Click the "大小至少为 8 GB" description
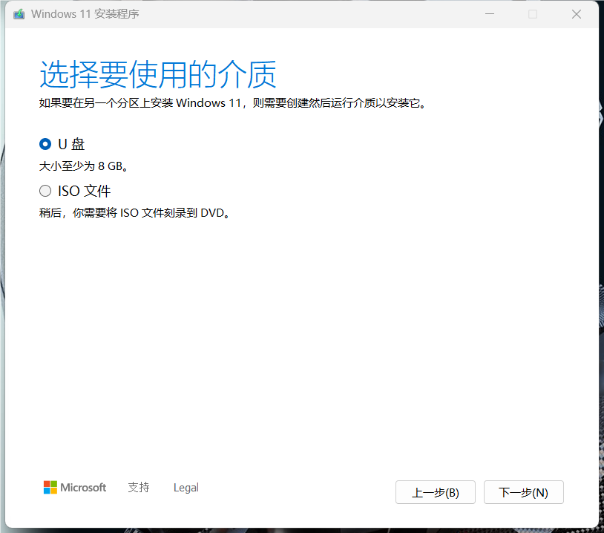604x533 pixels. [88, 166]
